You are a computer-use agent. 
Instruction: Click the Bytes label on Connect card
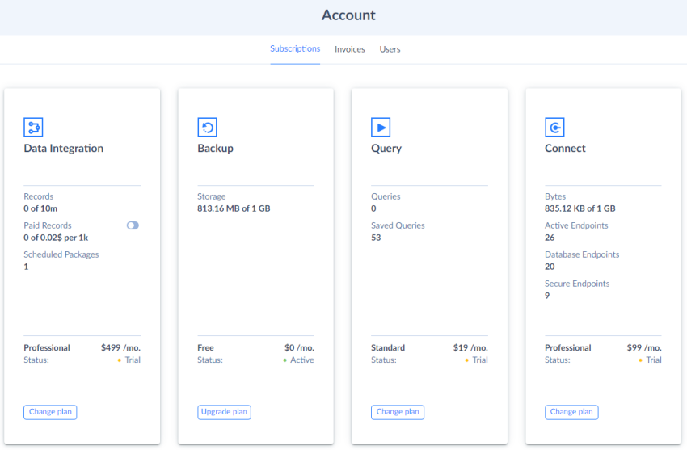(555, 196)
